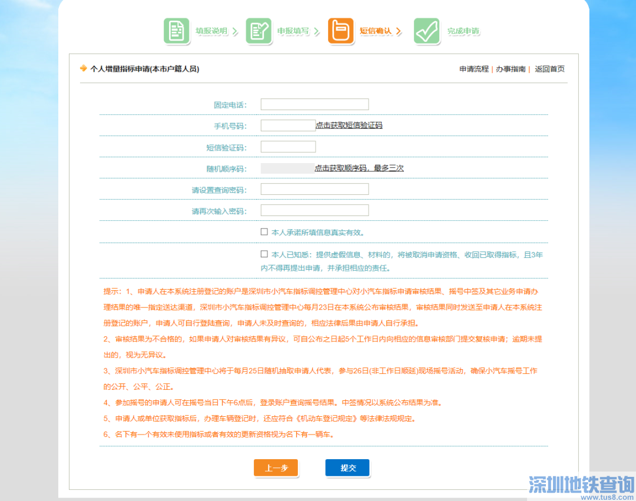Open the 办事指南 link
The height and width of the screenshot is (501, 636).
pos(511,69)
